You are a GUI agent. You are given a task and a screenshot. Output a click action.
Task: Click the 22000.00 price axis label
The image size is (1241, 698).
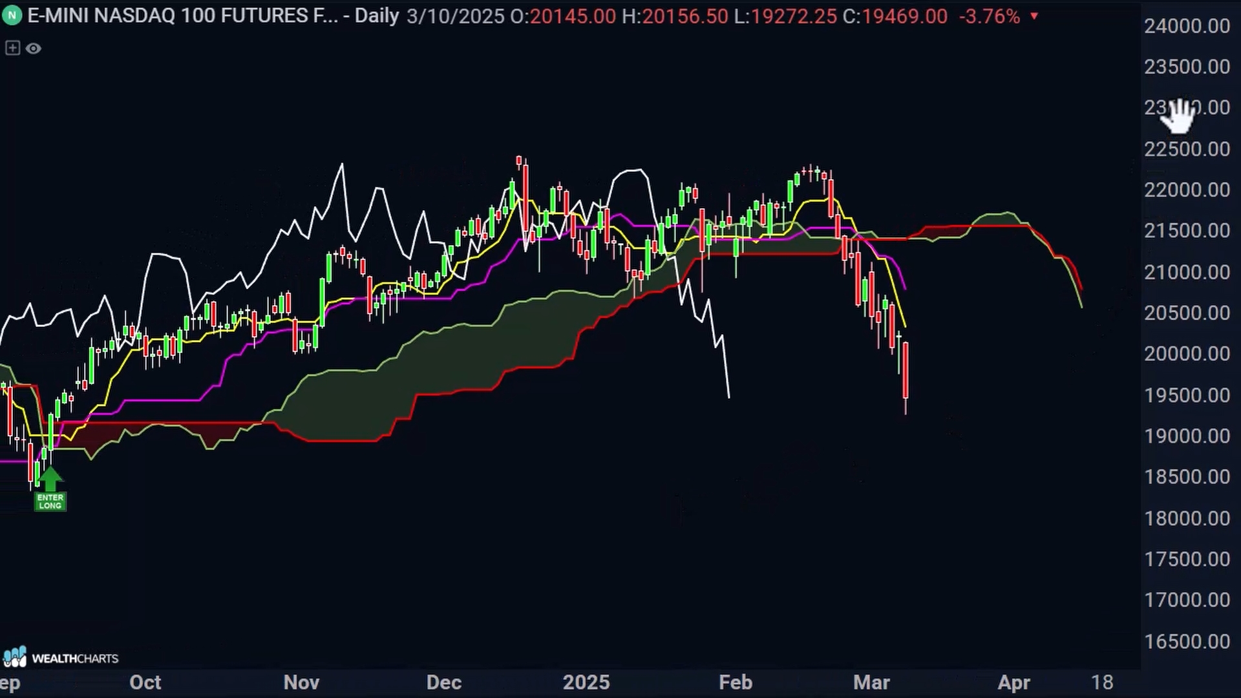point(1187,190)
